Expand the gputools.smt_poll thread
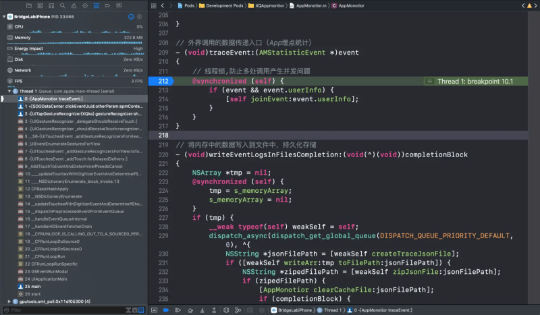This screenshot has height=315, width=540. tap(9, 301)
